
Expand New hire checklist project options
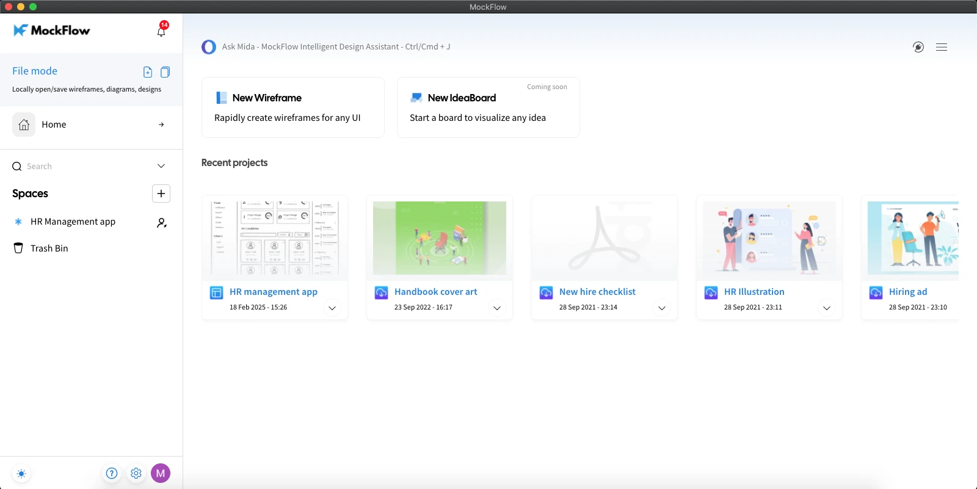click(x=662, y=308)
